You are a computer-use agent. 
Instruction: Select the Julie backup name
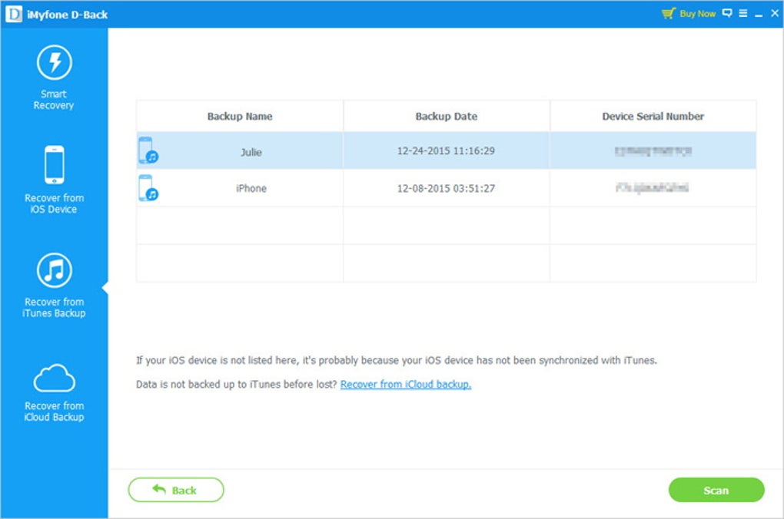pyautogui.click(x=251, y=152)
